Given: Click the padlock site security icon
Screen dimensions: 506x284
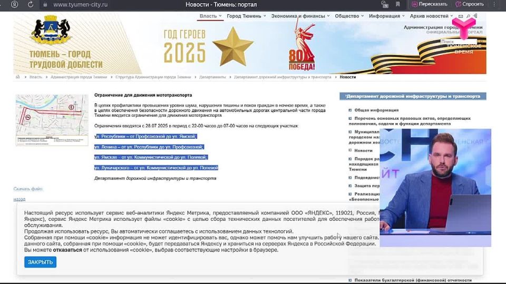Looking at the screenshot, I should pyautogui.click(x=45, y=5).
